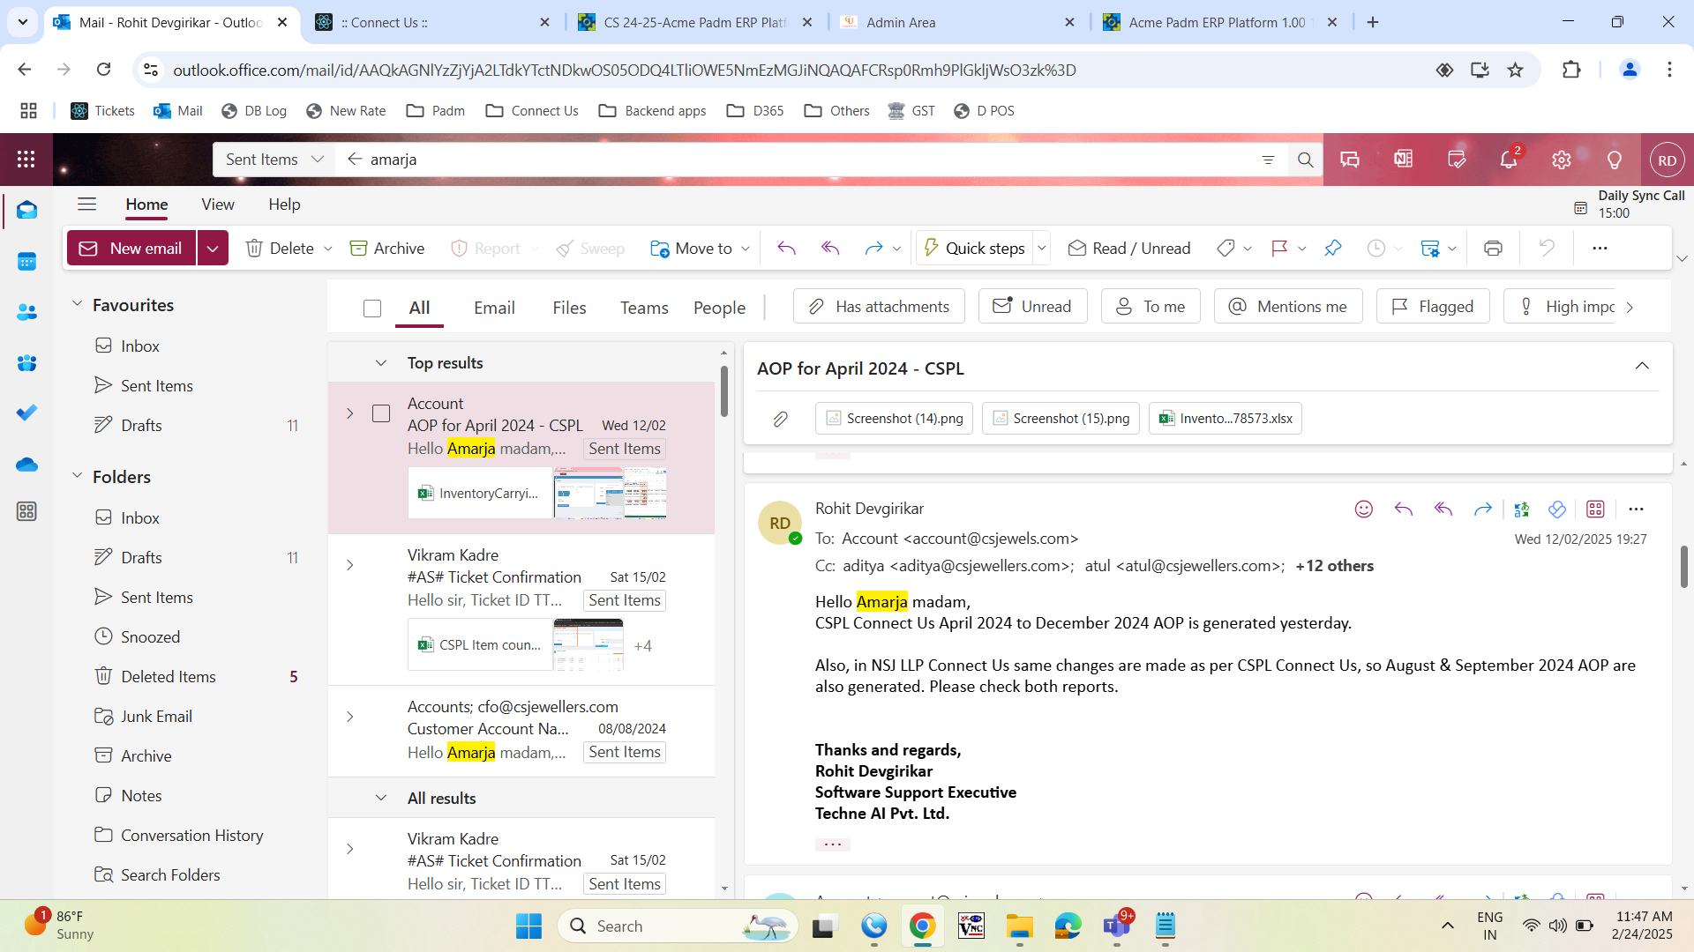The height and width of the screenshot is (952, 1694).
Task: Toggle the To me filter
Action: [x=1151, y=307]
